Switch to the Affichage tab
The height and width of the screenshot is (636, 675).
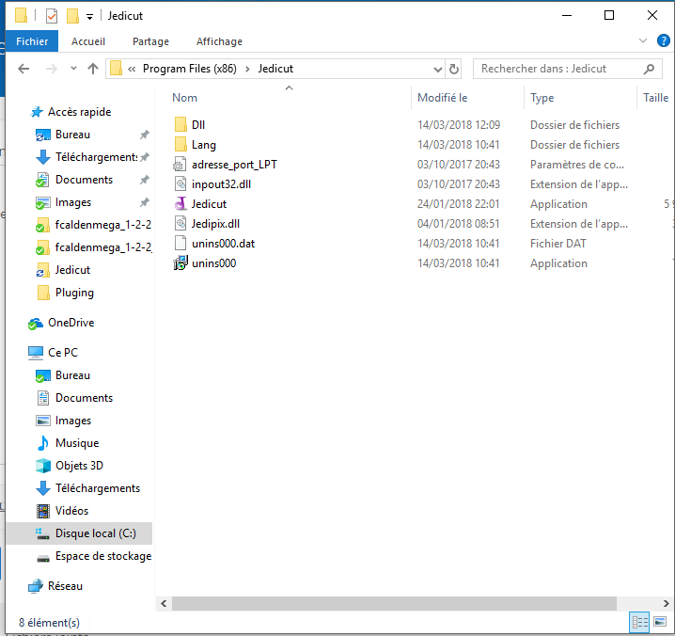(219, 41)
